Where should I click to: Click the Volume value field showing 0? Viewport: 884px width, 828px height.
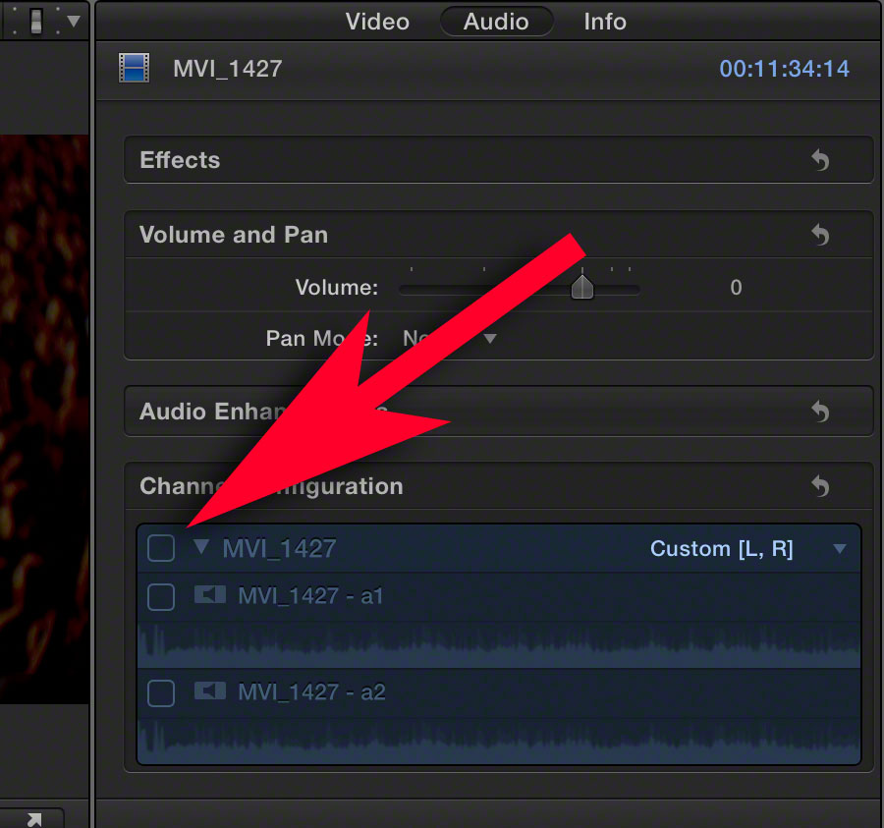tap(736, 288)
